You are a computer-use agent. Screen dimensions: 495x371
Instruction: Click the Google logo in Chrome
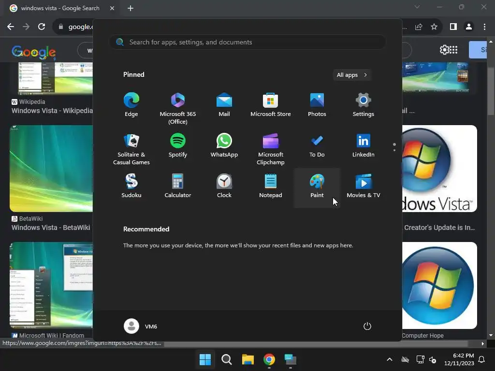point(33,52)
